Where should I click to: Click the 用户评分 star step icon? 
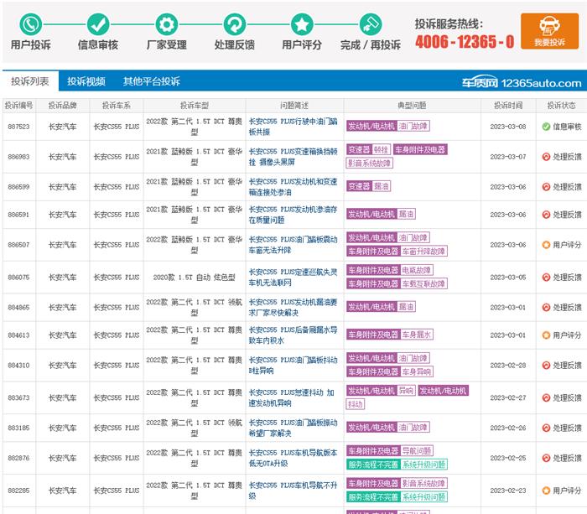[x=302, y=24]
